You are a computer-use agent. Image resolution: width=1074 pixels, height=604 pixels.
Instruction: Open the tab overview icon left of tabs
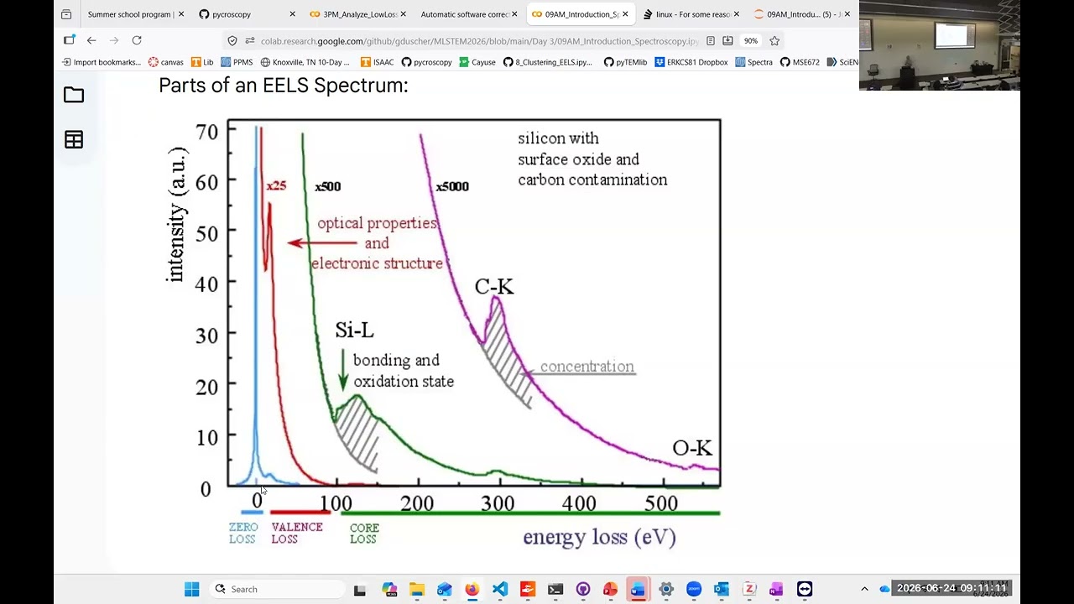[x=66, y=14]
